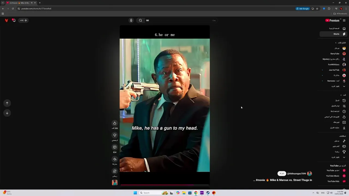The width and height of the screenshot is (349, 196).
Task: Open the comments showing 834
Action: point(115,147)
